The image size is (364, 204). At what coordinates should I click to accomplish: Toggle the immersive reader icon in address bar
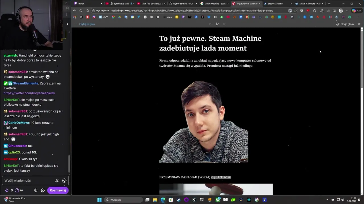pos(290,10)
